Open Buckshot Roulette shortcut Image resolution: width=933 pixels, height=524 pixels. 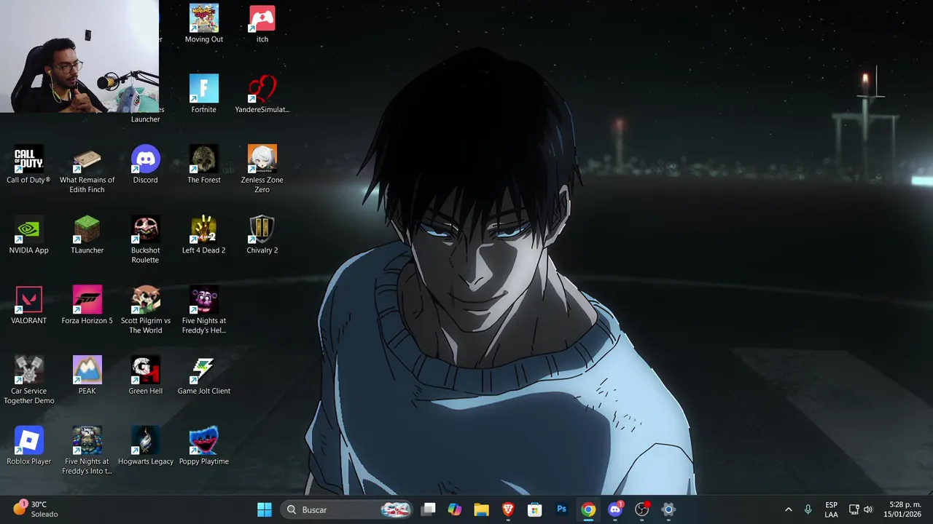coord(146,239)
